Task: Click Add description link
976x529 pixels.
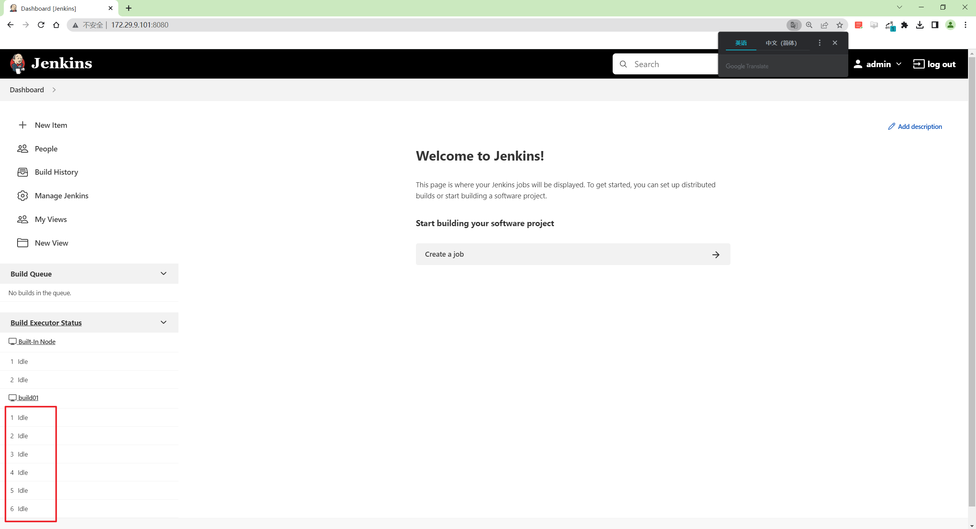Action: (915, 127)
